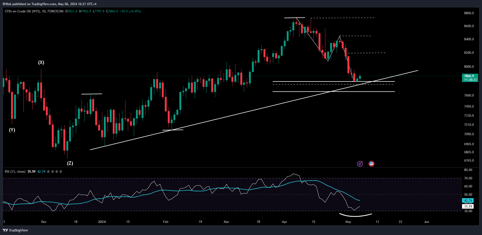
Task: Click the white 35.59 label on RSI axis
Action: tap(468, 206)
